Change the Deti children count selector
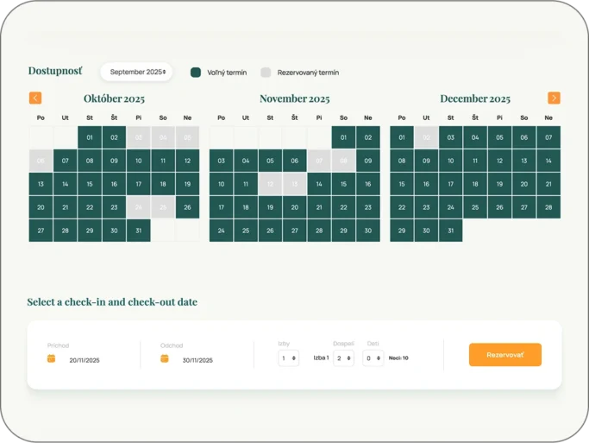The width and height of the screenshot is (589, 443). click(373, 358)
